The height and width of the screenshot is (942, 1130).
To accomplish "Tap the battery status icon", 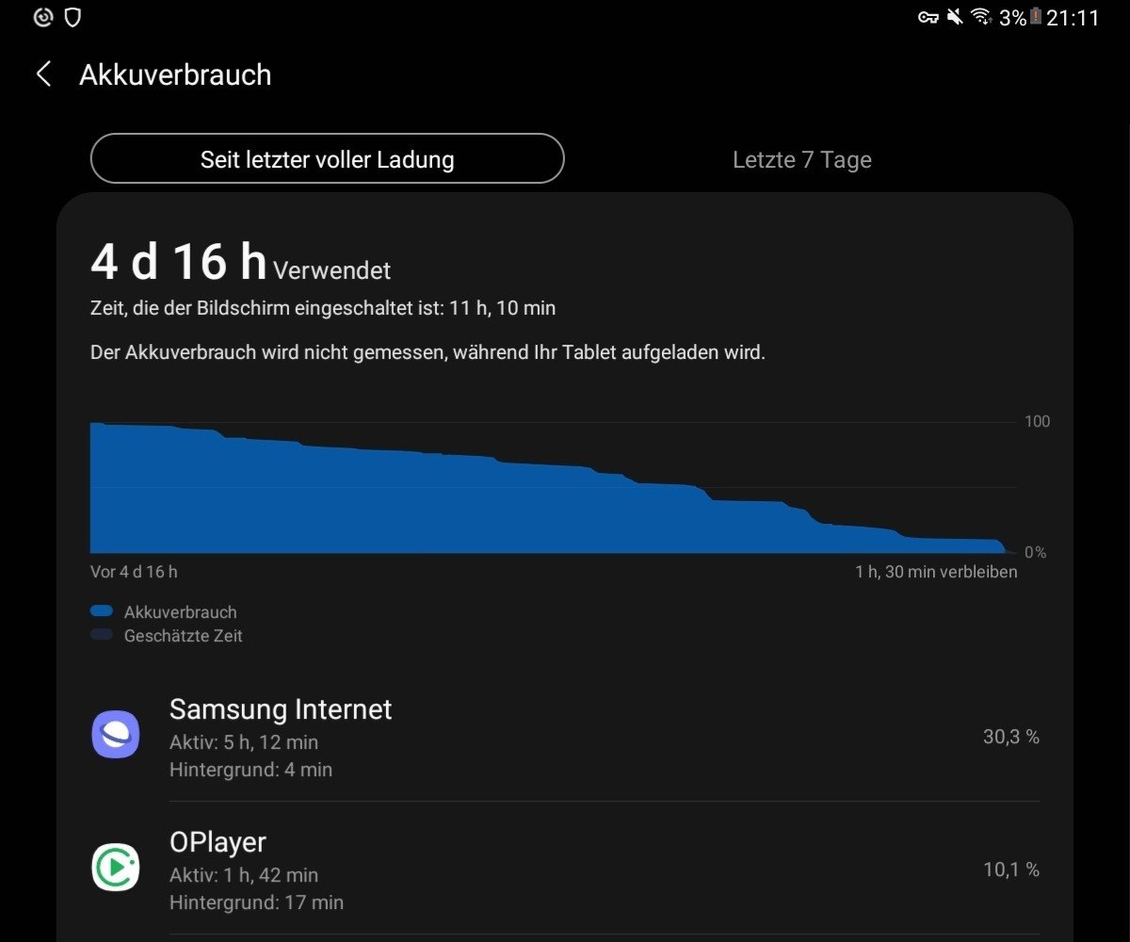I will tap(1036, 17).
